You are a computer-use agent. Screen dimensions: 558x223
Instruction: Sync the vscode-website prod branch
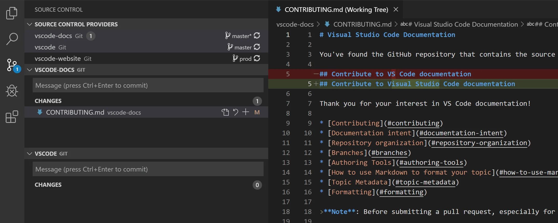pos(257,58)
